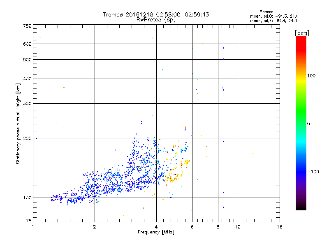Click the 'mean, sd,O: -91.3, 21.0' line
Image resolution: width=329 pixels, height=247 pixels.
click(274, 16)
